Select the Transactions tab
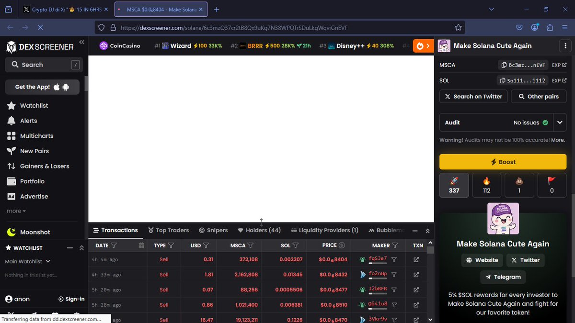Image resolution: width=575 pixels, height=323 pixels. point(115,230)
